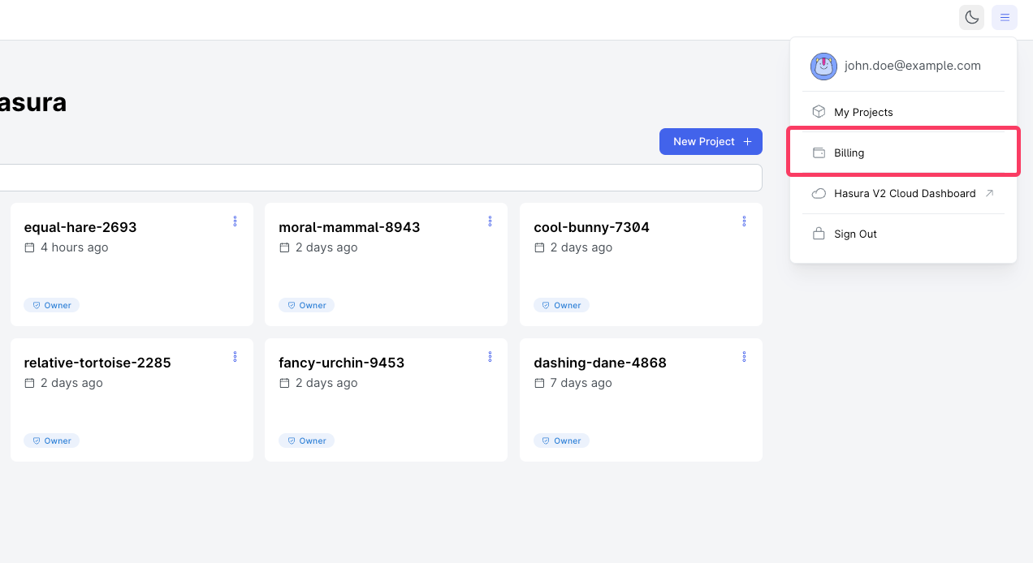1033x563 pixels.
Task: Select Billing in the user menu
Action: click(x=903, y=153)
